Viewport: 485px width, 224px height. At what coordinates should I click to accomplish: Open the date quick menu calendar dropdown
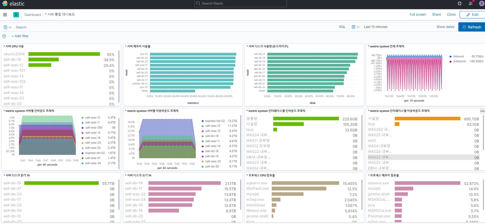click(x=356, y=27)
